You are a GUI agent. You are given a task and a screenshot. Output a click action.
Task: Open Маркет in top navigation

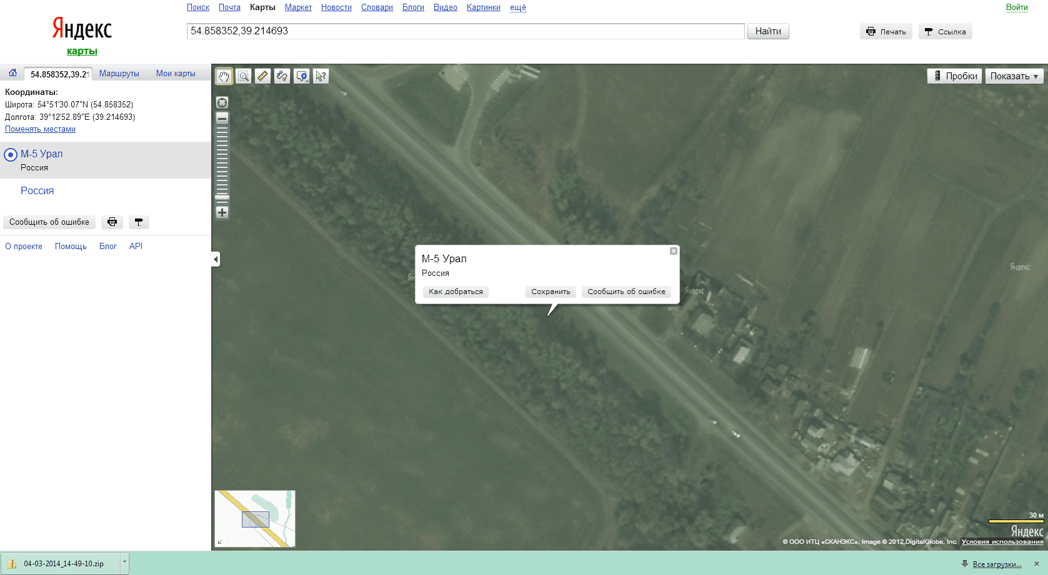[298, 7]
